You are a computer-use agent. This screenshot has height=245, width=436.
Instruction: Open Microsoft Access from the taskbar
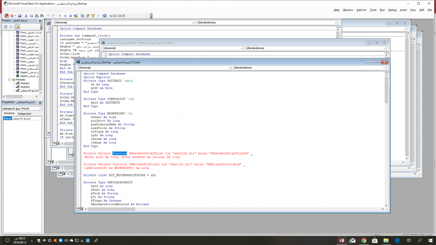pos(341,241)
